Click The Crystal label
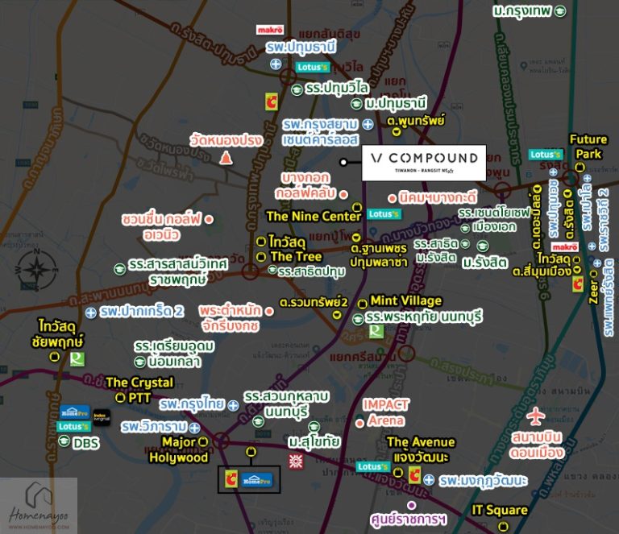The width and height of the screenshot is (619, 534). [139, 382]
